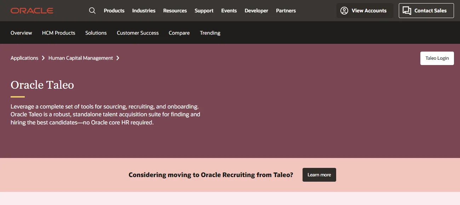Viewport: 460px width, 205px height.
Task: Open the Customer Success tab
Action: (138, 33)
